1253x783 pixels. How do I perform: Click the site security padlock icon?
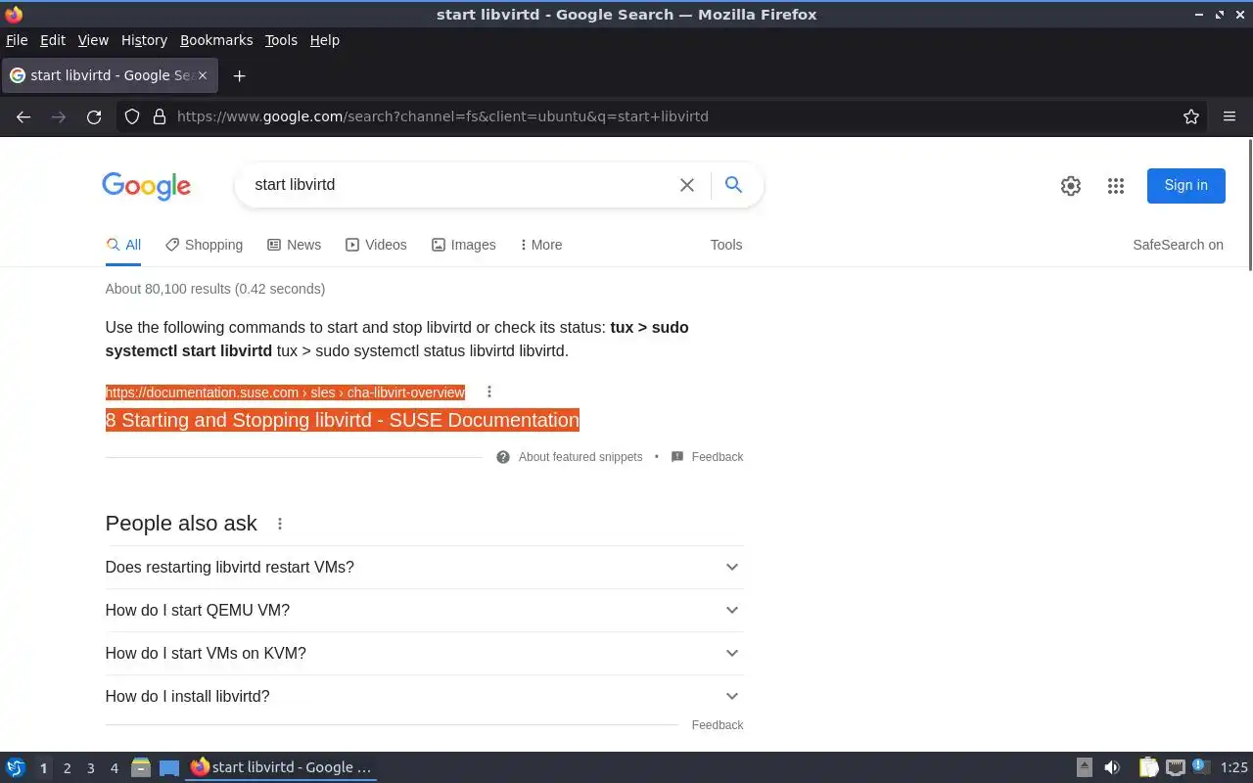click(159, 116)
